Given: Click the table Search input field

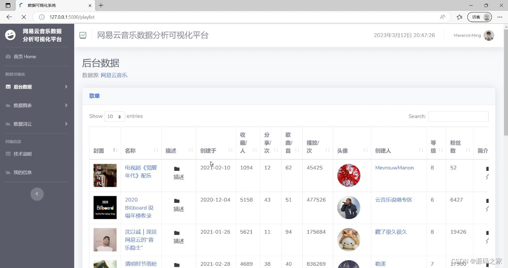Looking at the screenshot, I should 458,117.
